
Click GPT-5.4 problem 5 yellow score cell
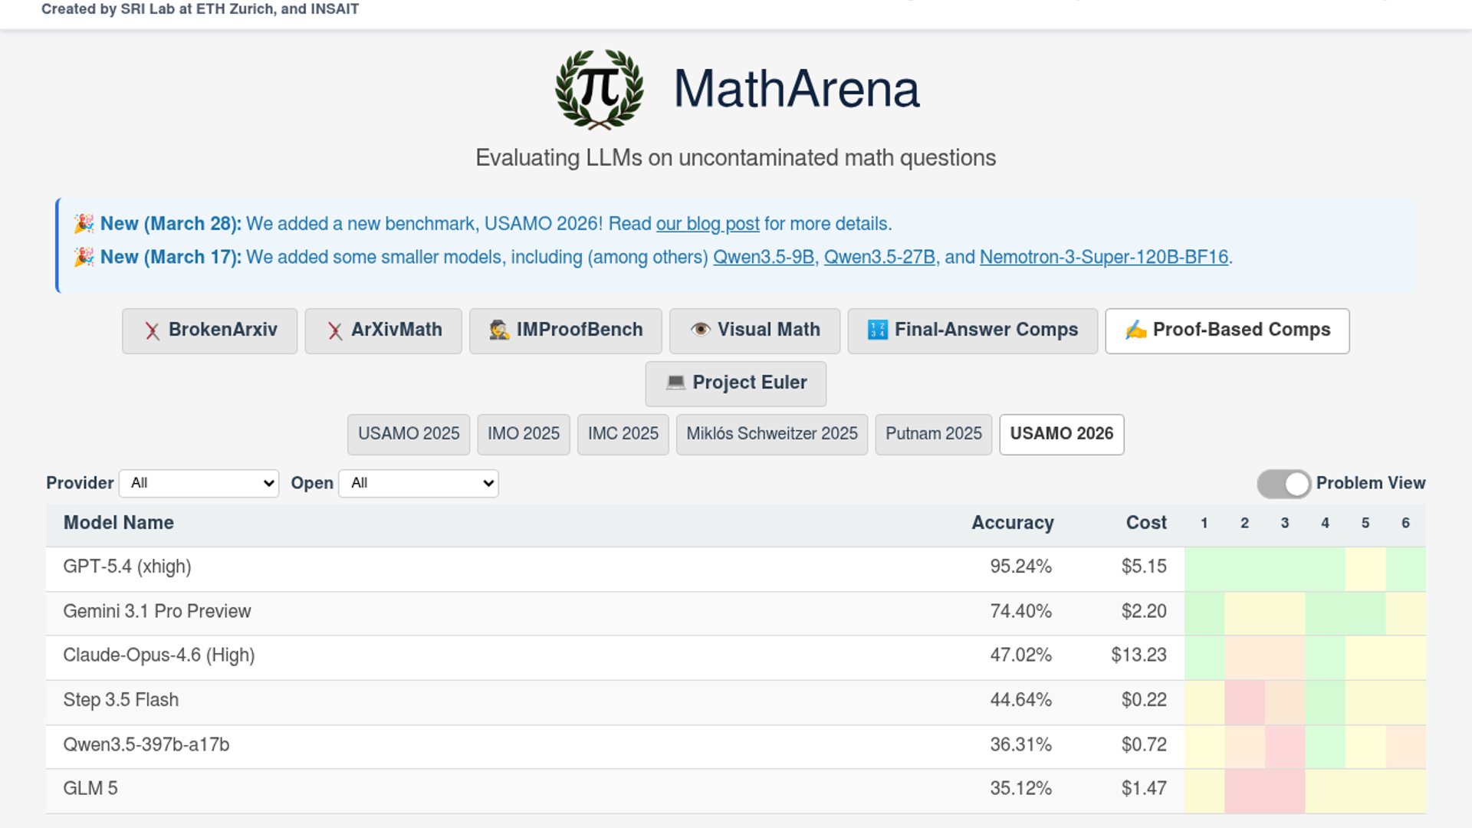click(x=1365, y=568)
